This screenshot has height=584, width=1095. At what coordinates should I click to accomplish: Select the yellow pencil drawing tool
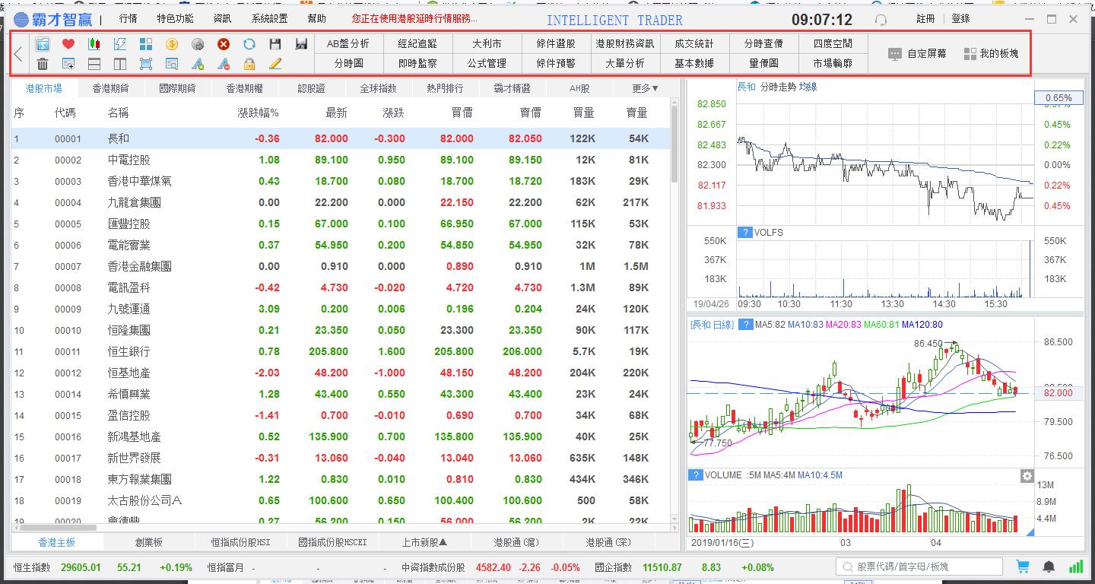point(275,64)
